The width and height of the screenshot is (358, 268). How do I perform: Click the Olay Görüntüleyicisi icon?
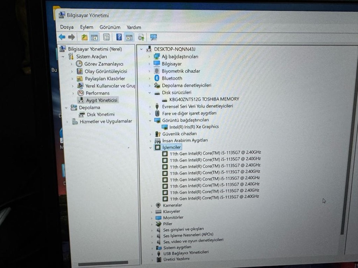click(x=79, y=71)
